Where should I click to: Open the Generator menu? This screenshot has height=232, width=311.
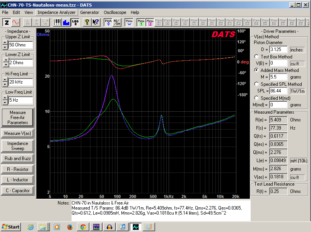pos(89,12)
